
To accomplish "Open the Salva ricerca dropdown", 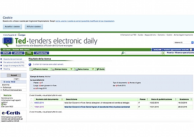I will [x=93, y=69].
